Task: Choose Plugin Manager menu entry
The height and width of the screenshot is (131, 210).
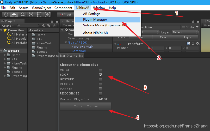Action: (108, 20)
